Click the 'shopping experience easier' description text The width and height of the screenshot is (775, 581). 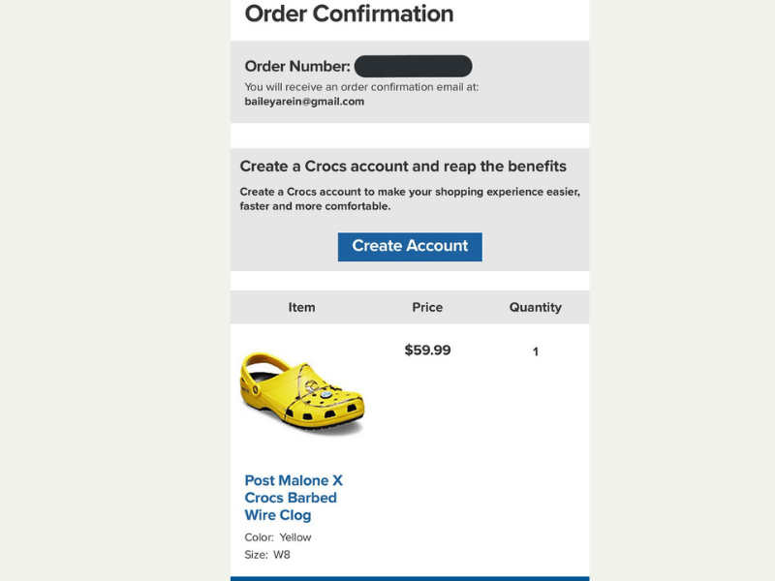coord(410,199)
